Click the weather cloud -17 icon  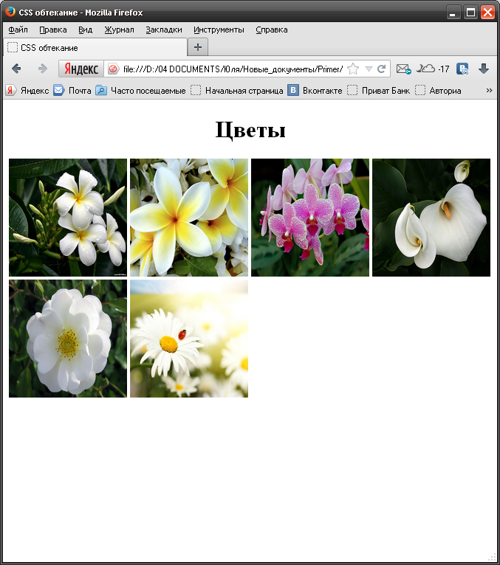pos(433,69)
